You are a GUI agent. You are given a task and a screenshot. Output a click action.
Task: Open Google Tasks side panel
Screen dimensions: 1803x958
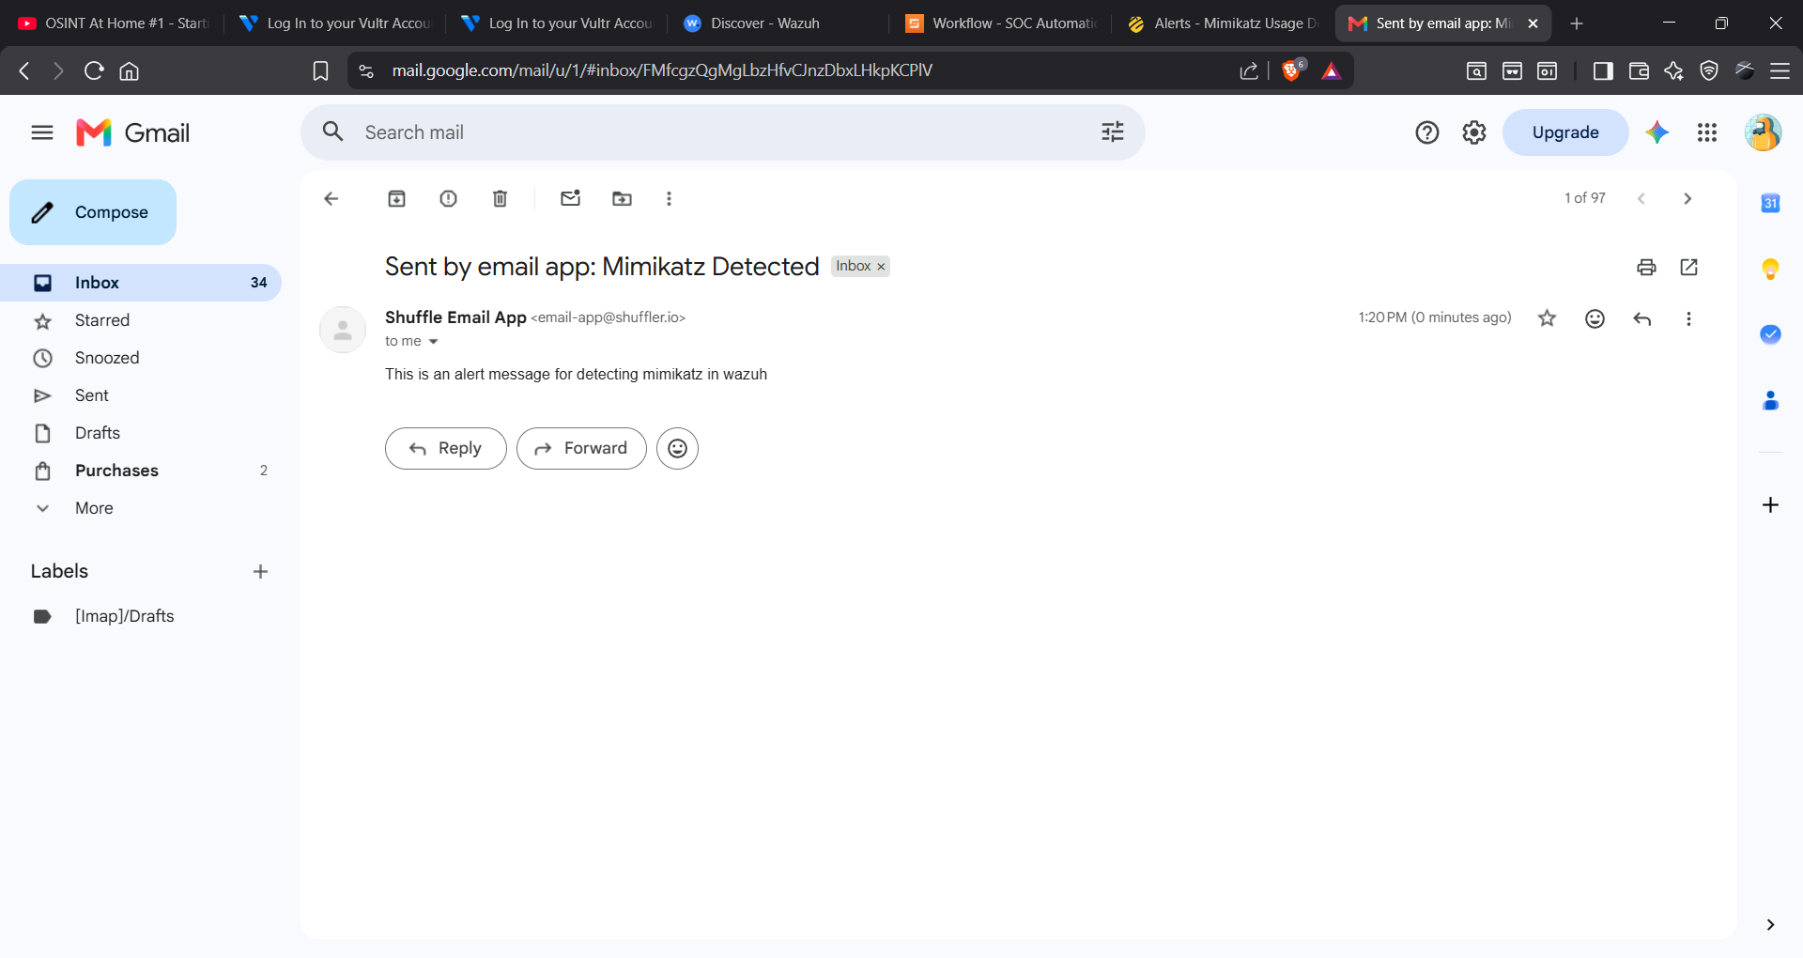tap(1770, 334)
